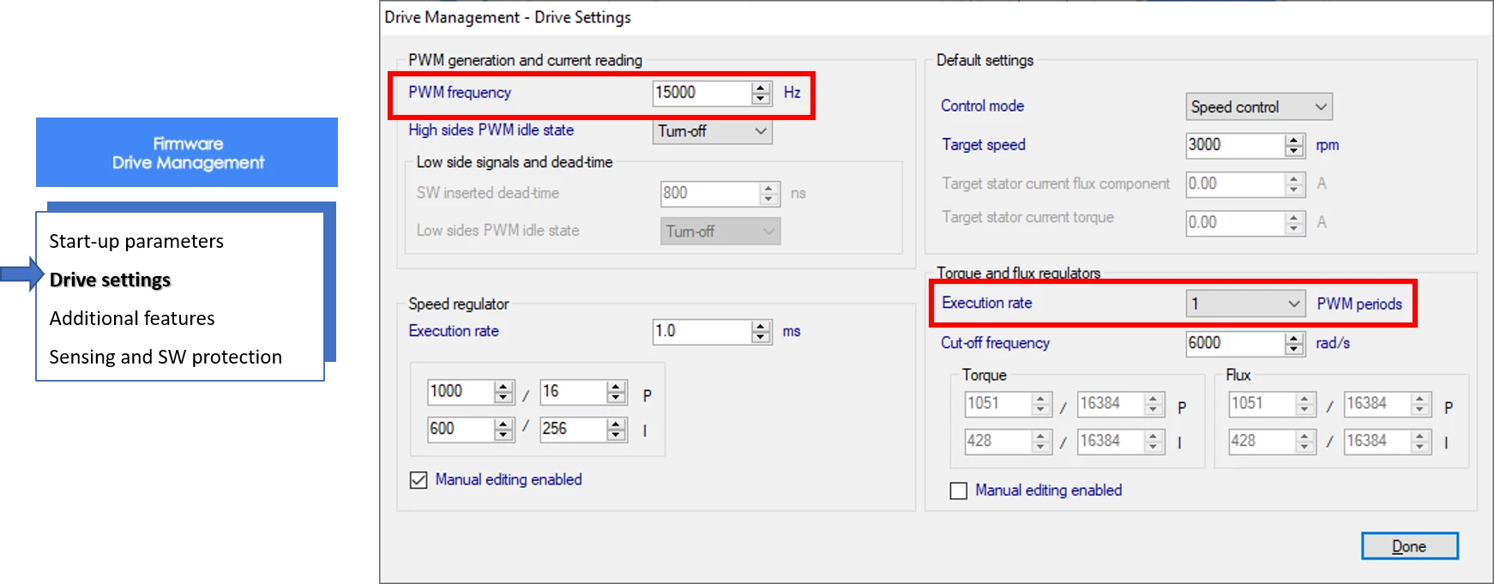This screenshot has height=584, width=1494.
Task: Click the PWM frequency value field
Action: point(702,93)
